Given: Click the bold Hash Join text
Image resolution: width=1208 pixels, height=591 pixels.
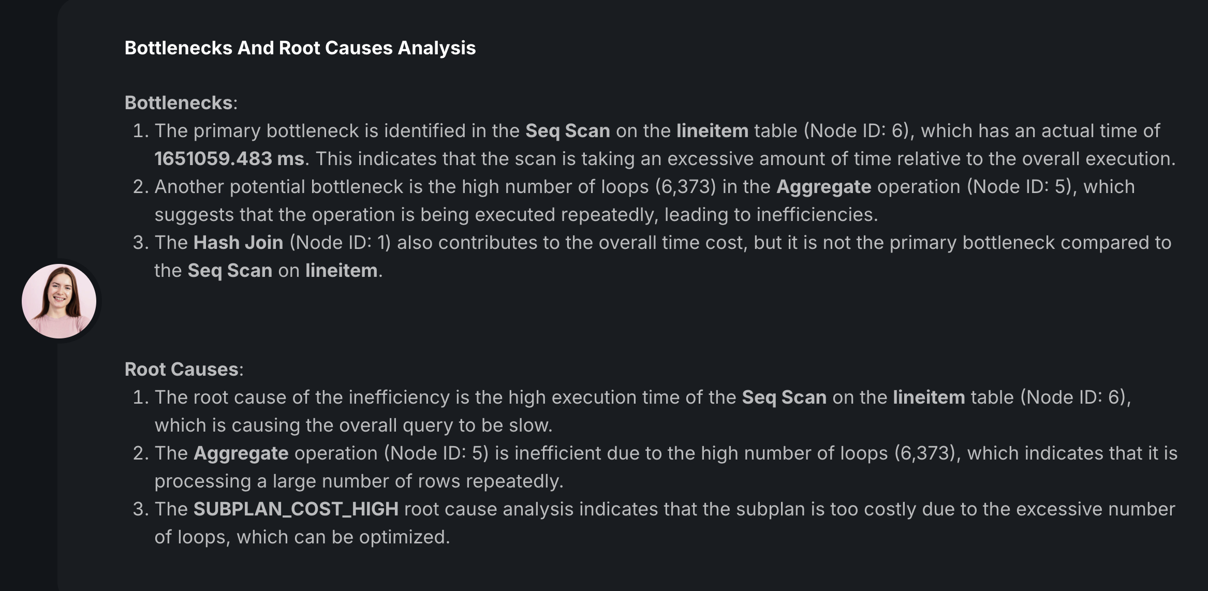Looking at the screenshot, I should click(239, 242).
